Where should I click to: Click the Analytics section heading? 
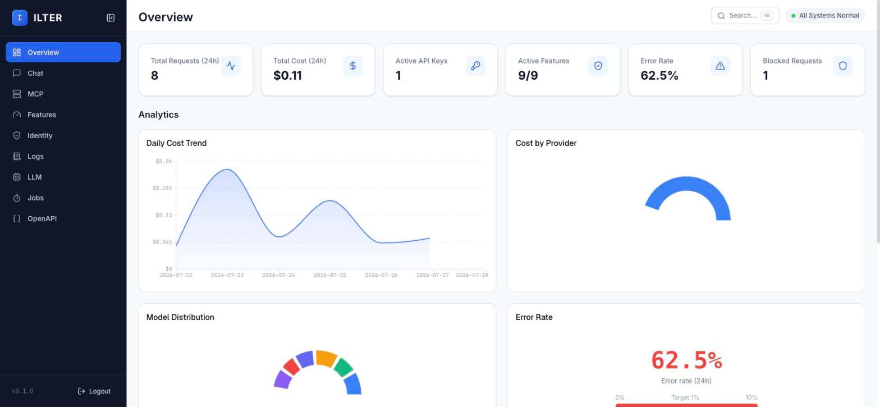point(158,115)
